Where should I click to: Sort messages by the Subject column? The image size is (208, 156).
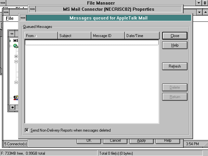[74, 35]
